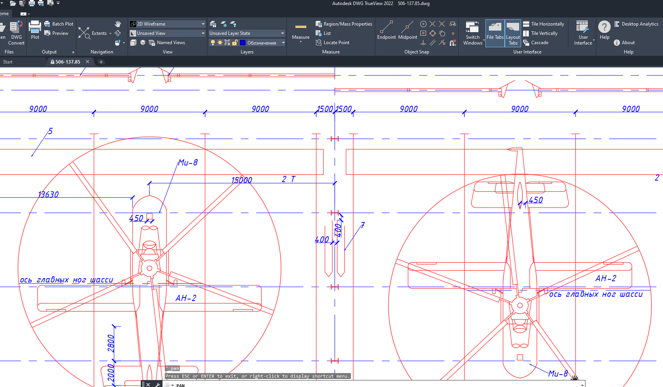Expand command line history arrow
The image size is (663, 387).
(x=582, y=385)
